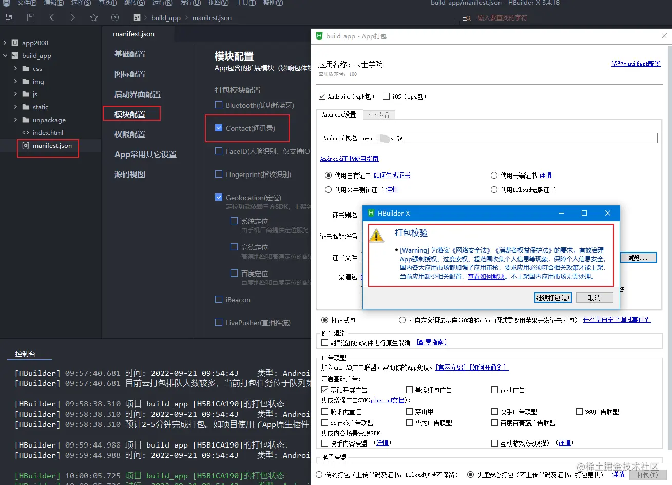The width and height of the screenshot is (672, 485).
Task: Click the Android包名 input field
Action: tap(509, 138)
